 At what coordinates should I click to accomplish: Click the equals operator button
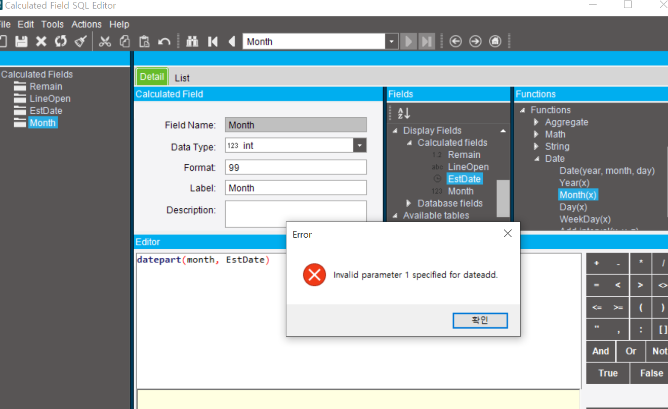click(x=597, y=285)
